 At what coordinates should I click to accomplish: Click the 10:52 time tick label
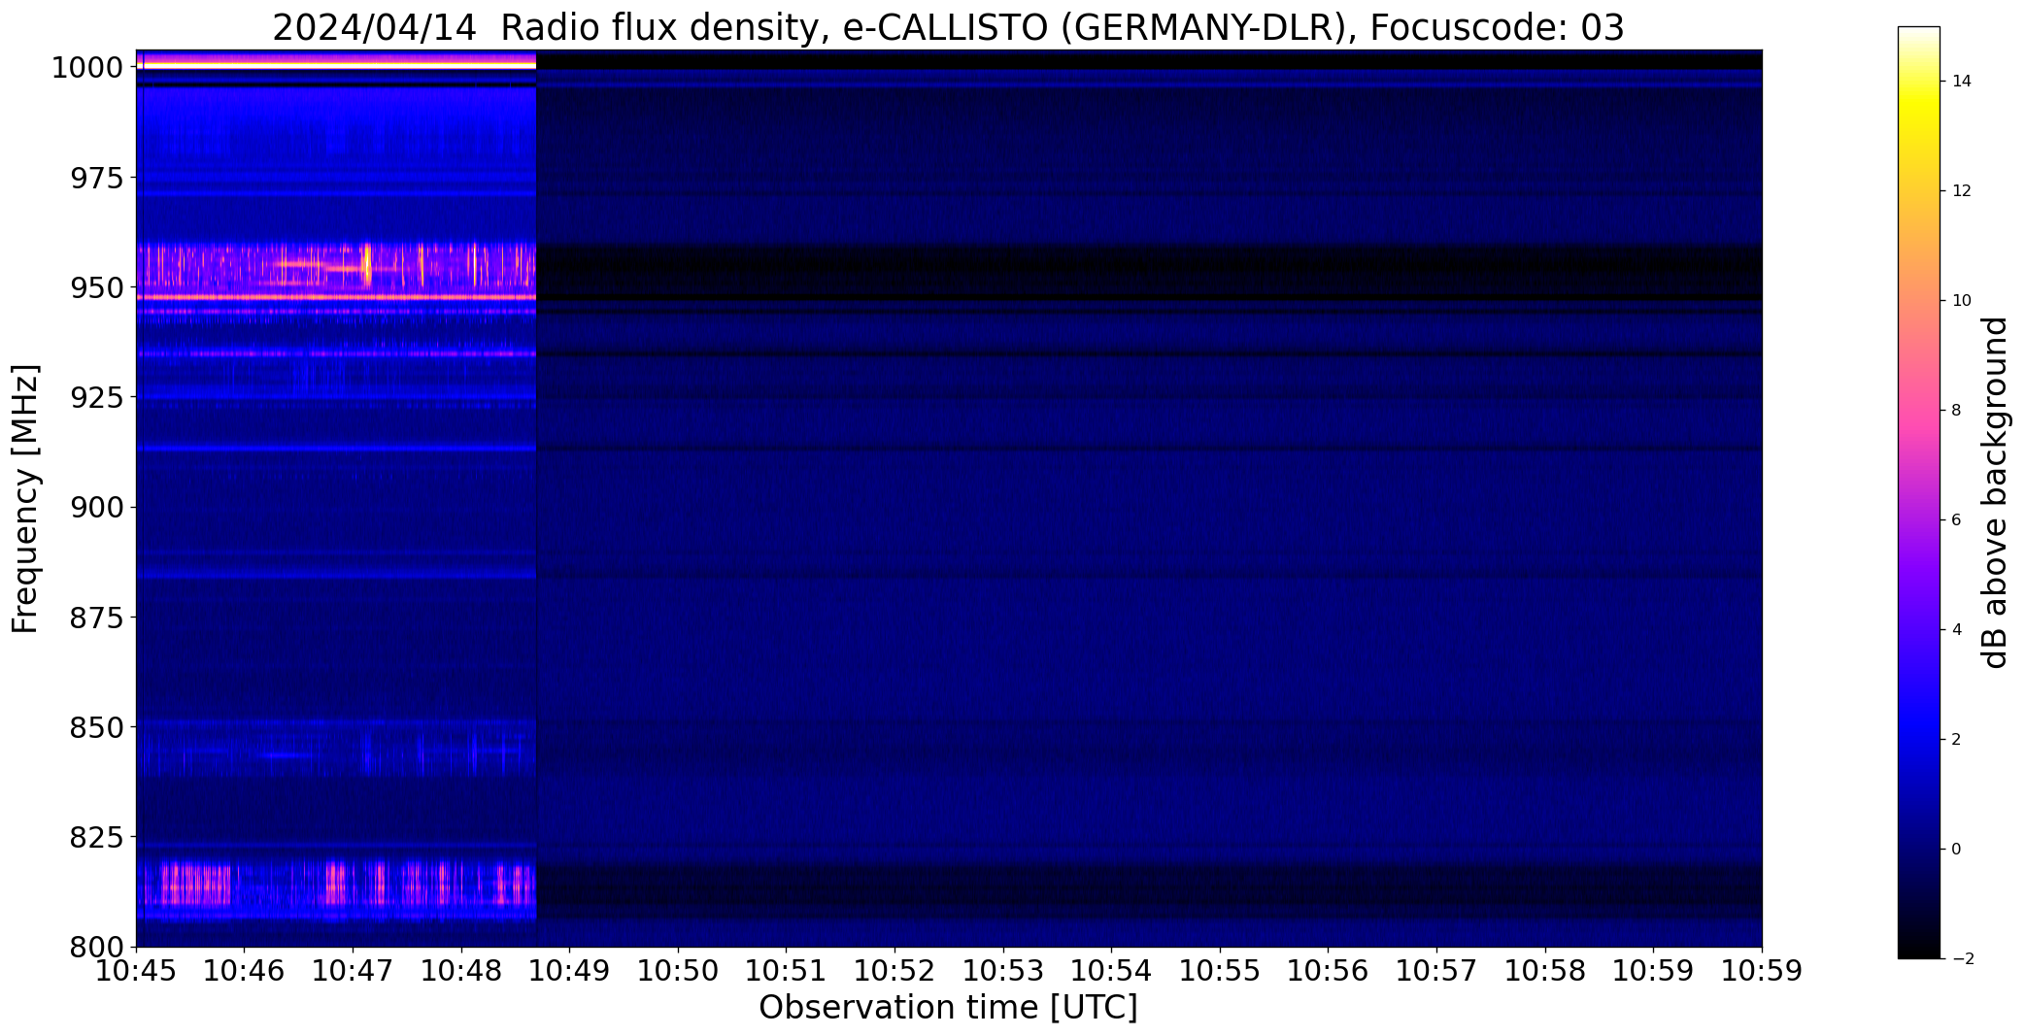pos(894,971)
